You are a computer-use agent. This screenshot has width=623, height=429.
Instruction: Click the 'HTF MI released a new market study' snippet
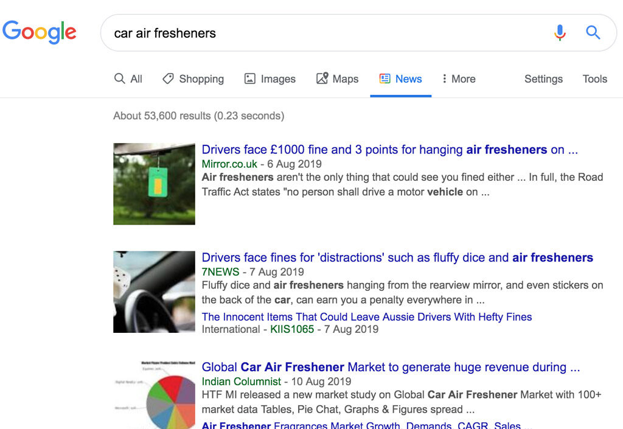pos(402,402)
